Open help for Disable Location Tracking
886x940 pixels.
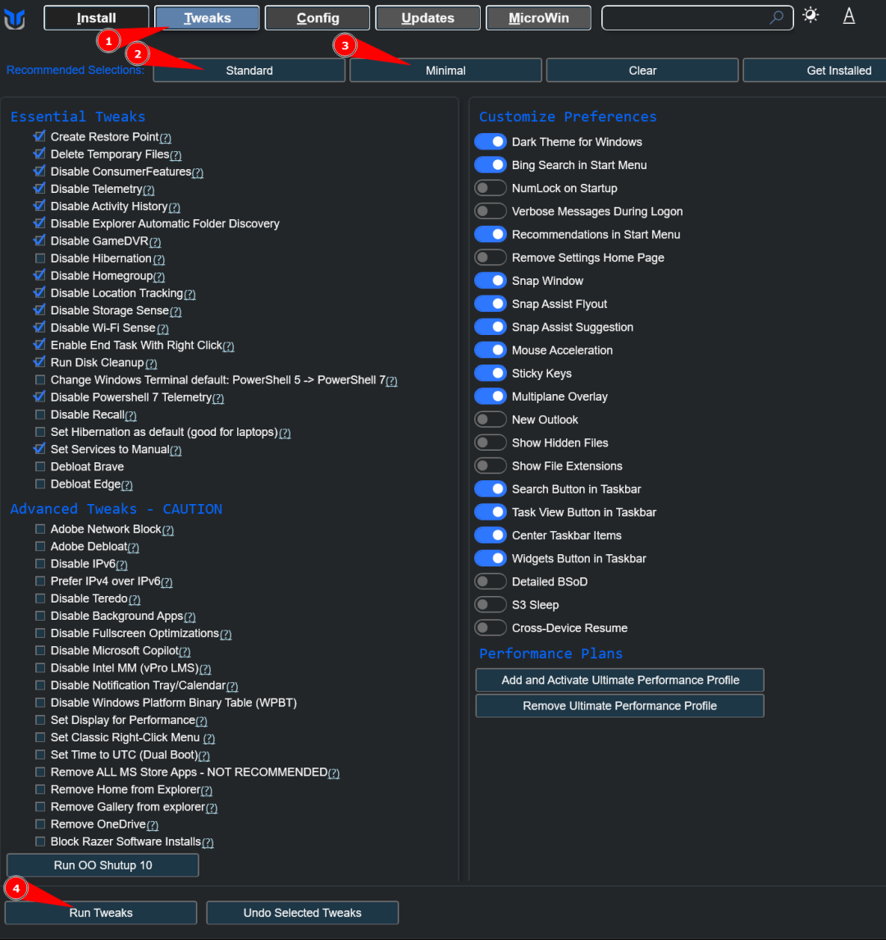coord(190,295)
